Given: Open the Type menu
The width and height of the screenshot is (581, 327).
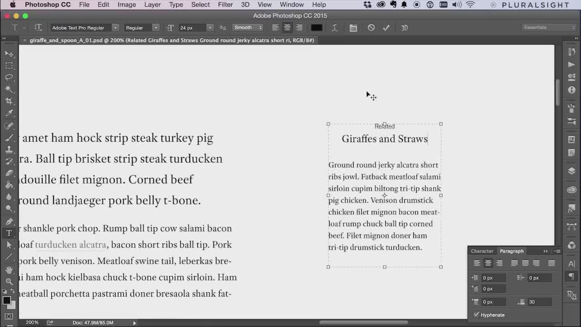Looking at the screenshot, I should click(176, 5).
